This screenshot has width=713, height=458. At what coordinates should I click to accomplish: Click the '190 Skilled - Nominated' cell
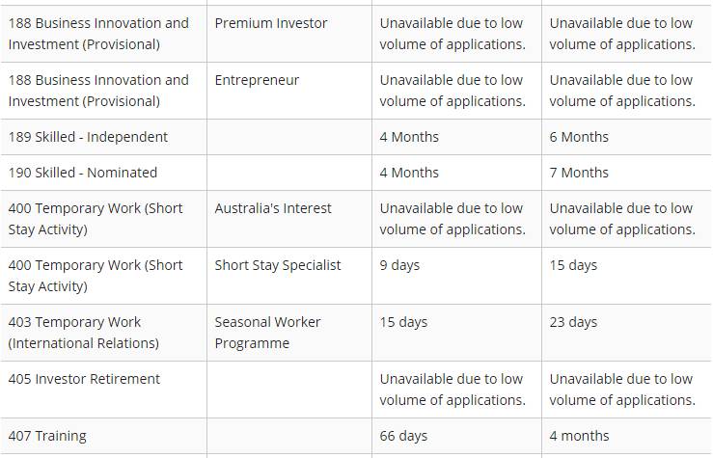click(x=103, y=173)
